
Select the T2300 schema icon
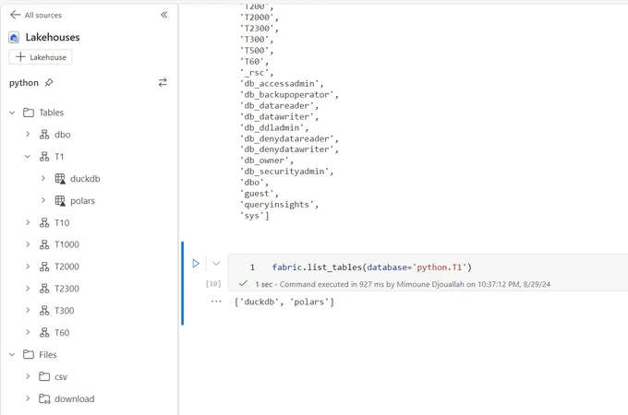coord(44,289)
